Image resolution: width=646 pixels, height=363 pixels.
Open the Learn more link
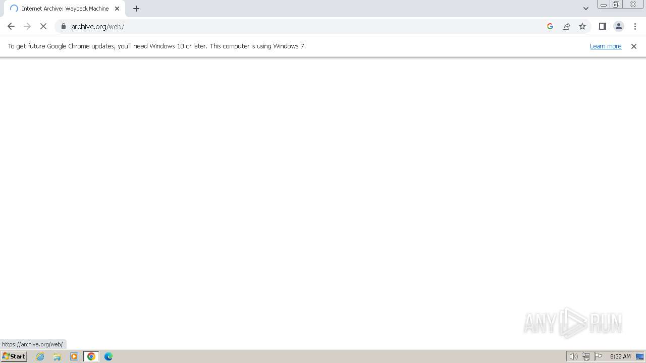coord(606,46)
